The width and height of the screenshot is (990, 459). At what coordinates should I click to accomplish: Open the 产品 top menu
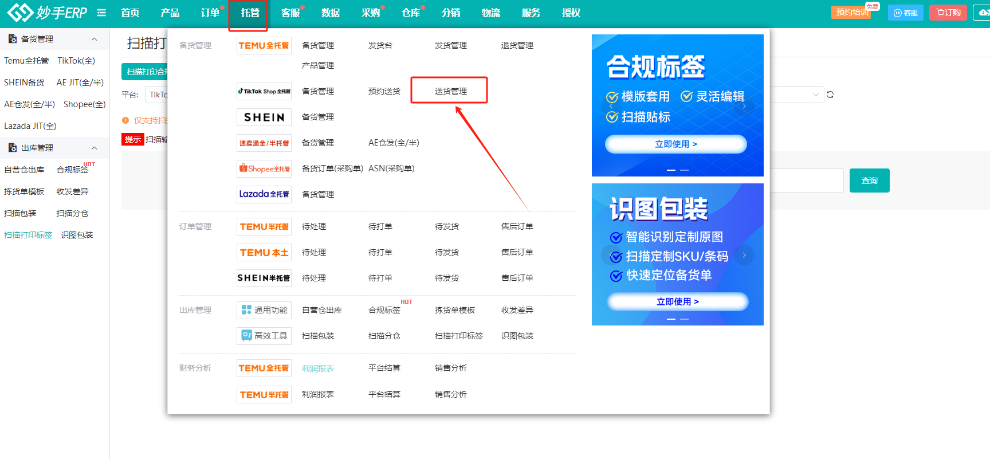[170, 13]
